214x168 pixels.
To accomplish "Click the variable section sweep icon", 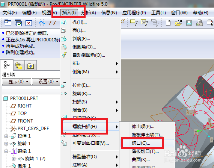I will click(64, 143).
